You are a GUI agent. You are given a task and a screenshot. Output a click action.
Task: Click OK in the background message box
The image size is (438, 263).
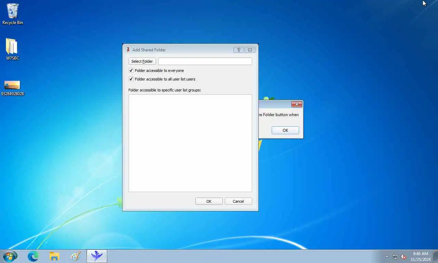coord(285,130)
